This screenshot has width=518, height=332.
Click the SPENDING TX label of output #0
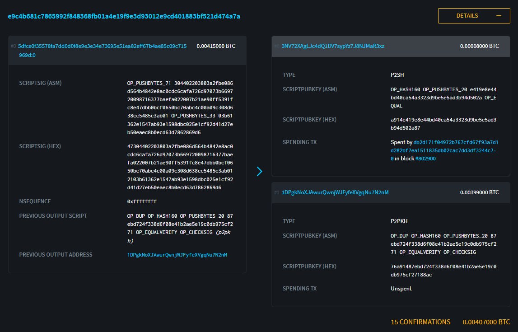tap(299, 142)
